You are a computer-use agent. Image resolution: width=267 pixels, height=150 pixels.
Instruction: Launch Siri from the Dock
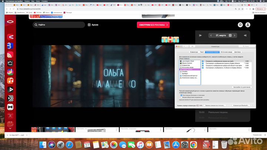point(52,145)
